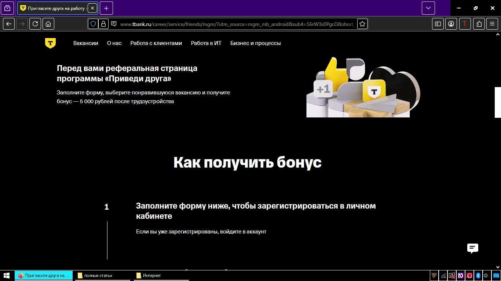Reload the current page

35,24
